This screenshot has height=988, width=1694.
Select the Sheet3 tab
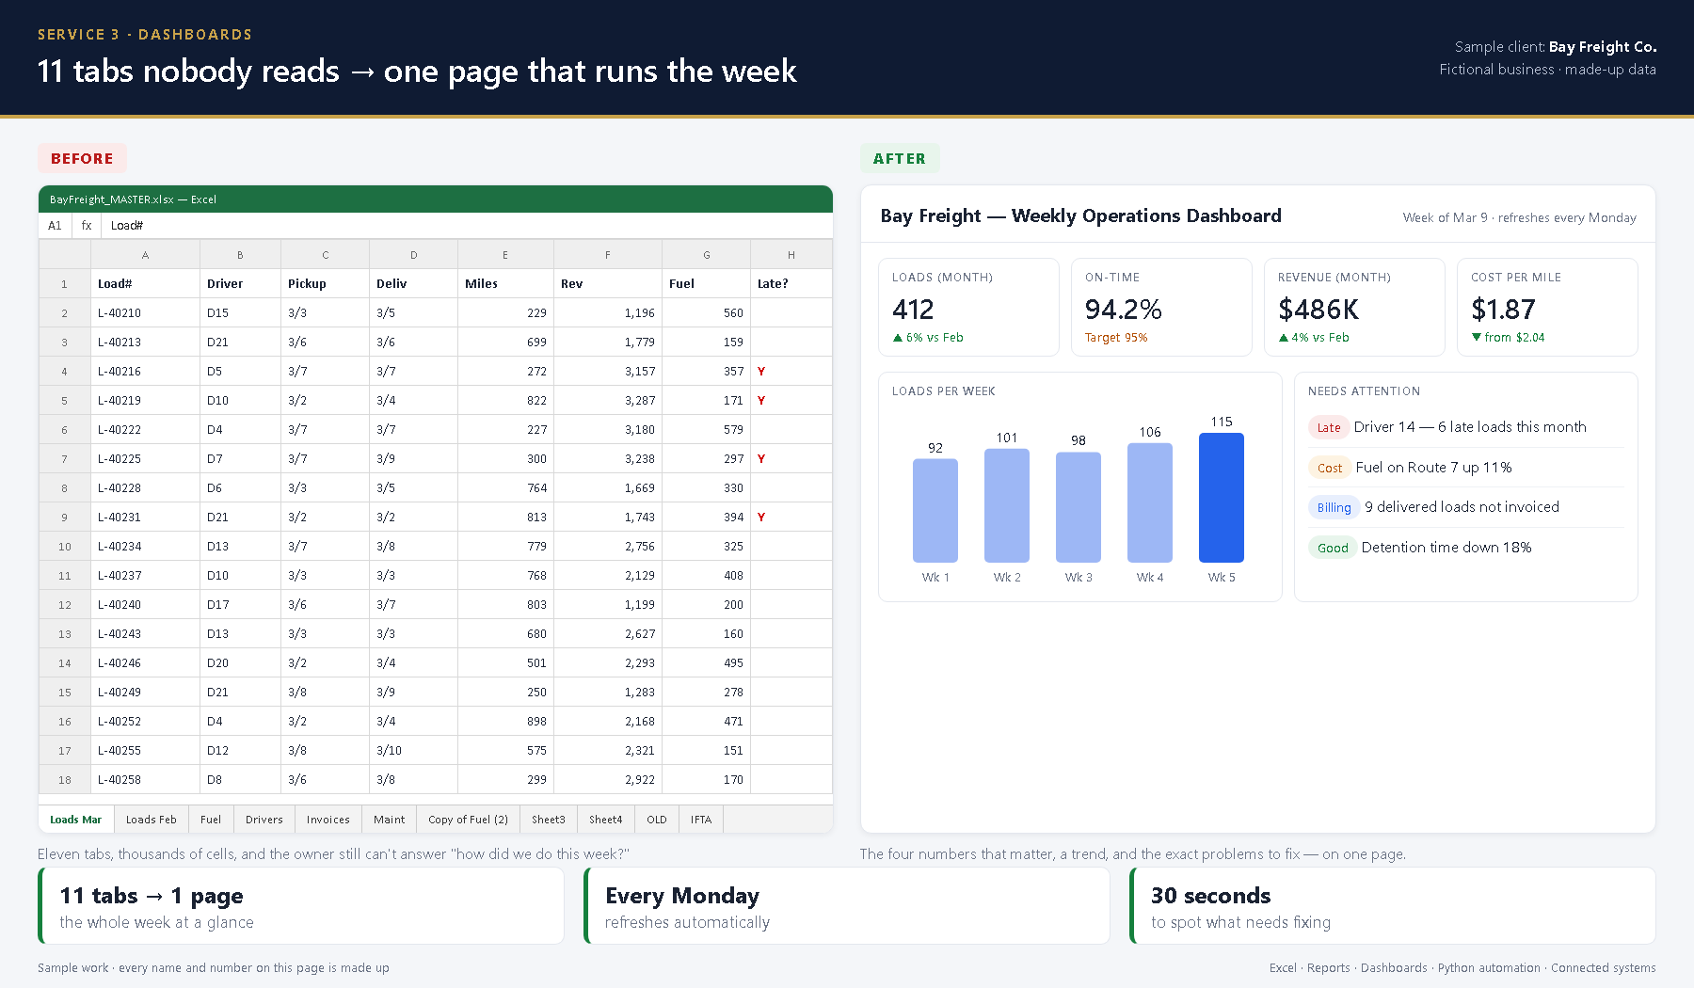tap(548, 820)
